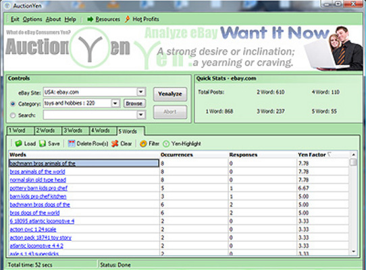Viewport: 366px width, 270px height.
Task: Click the 'Status: Done' status text
Action: [x=115, y=265]
